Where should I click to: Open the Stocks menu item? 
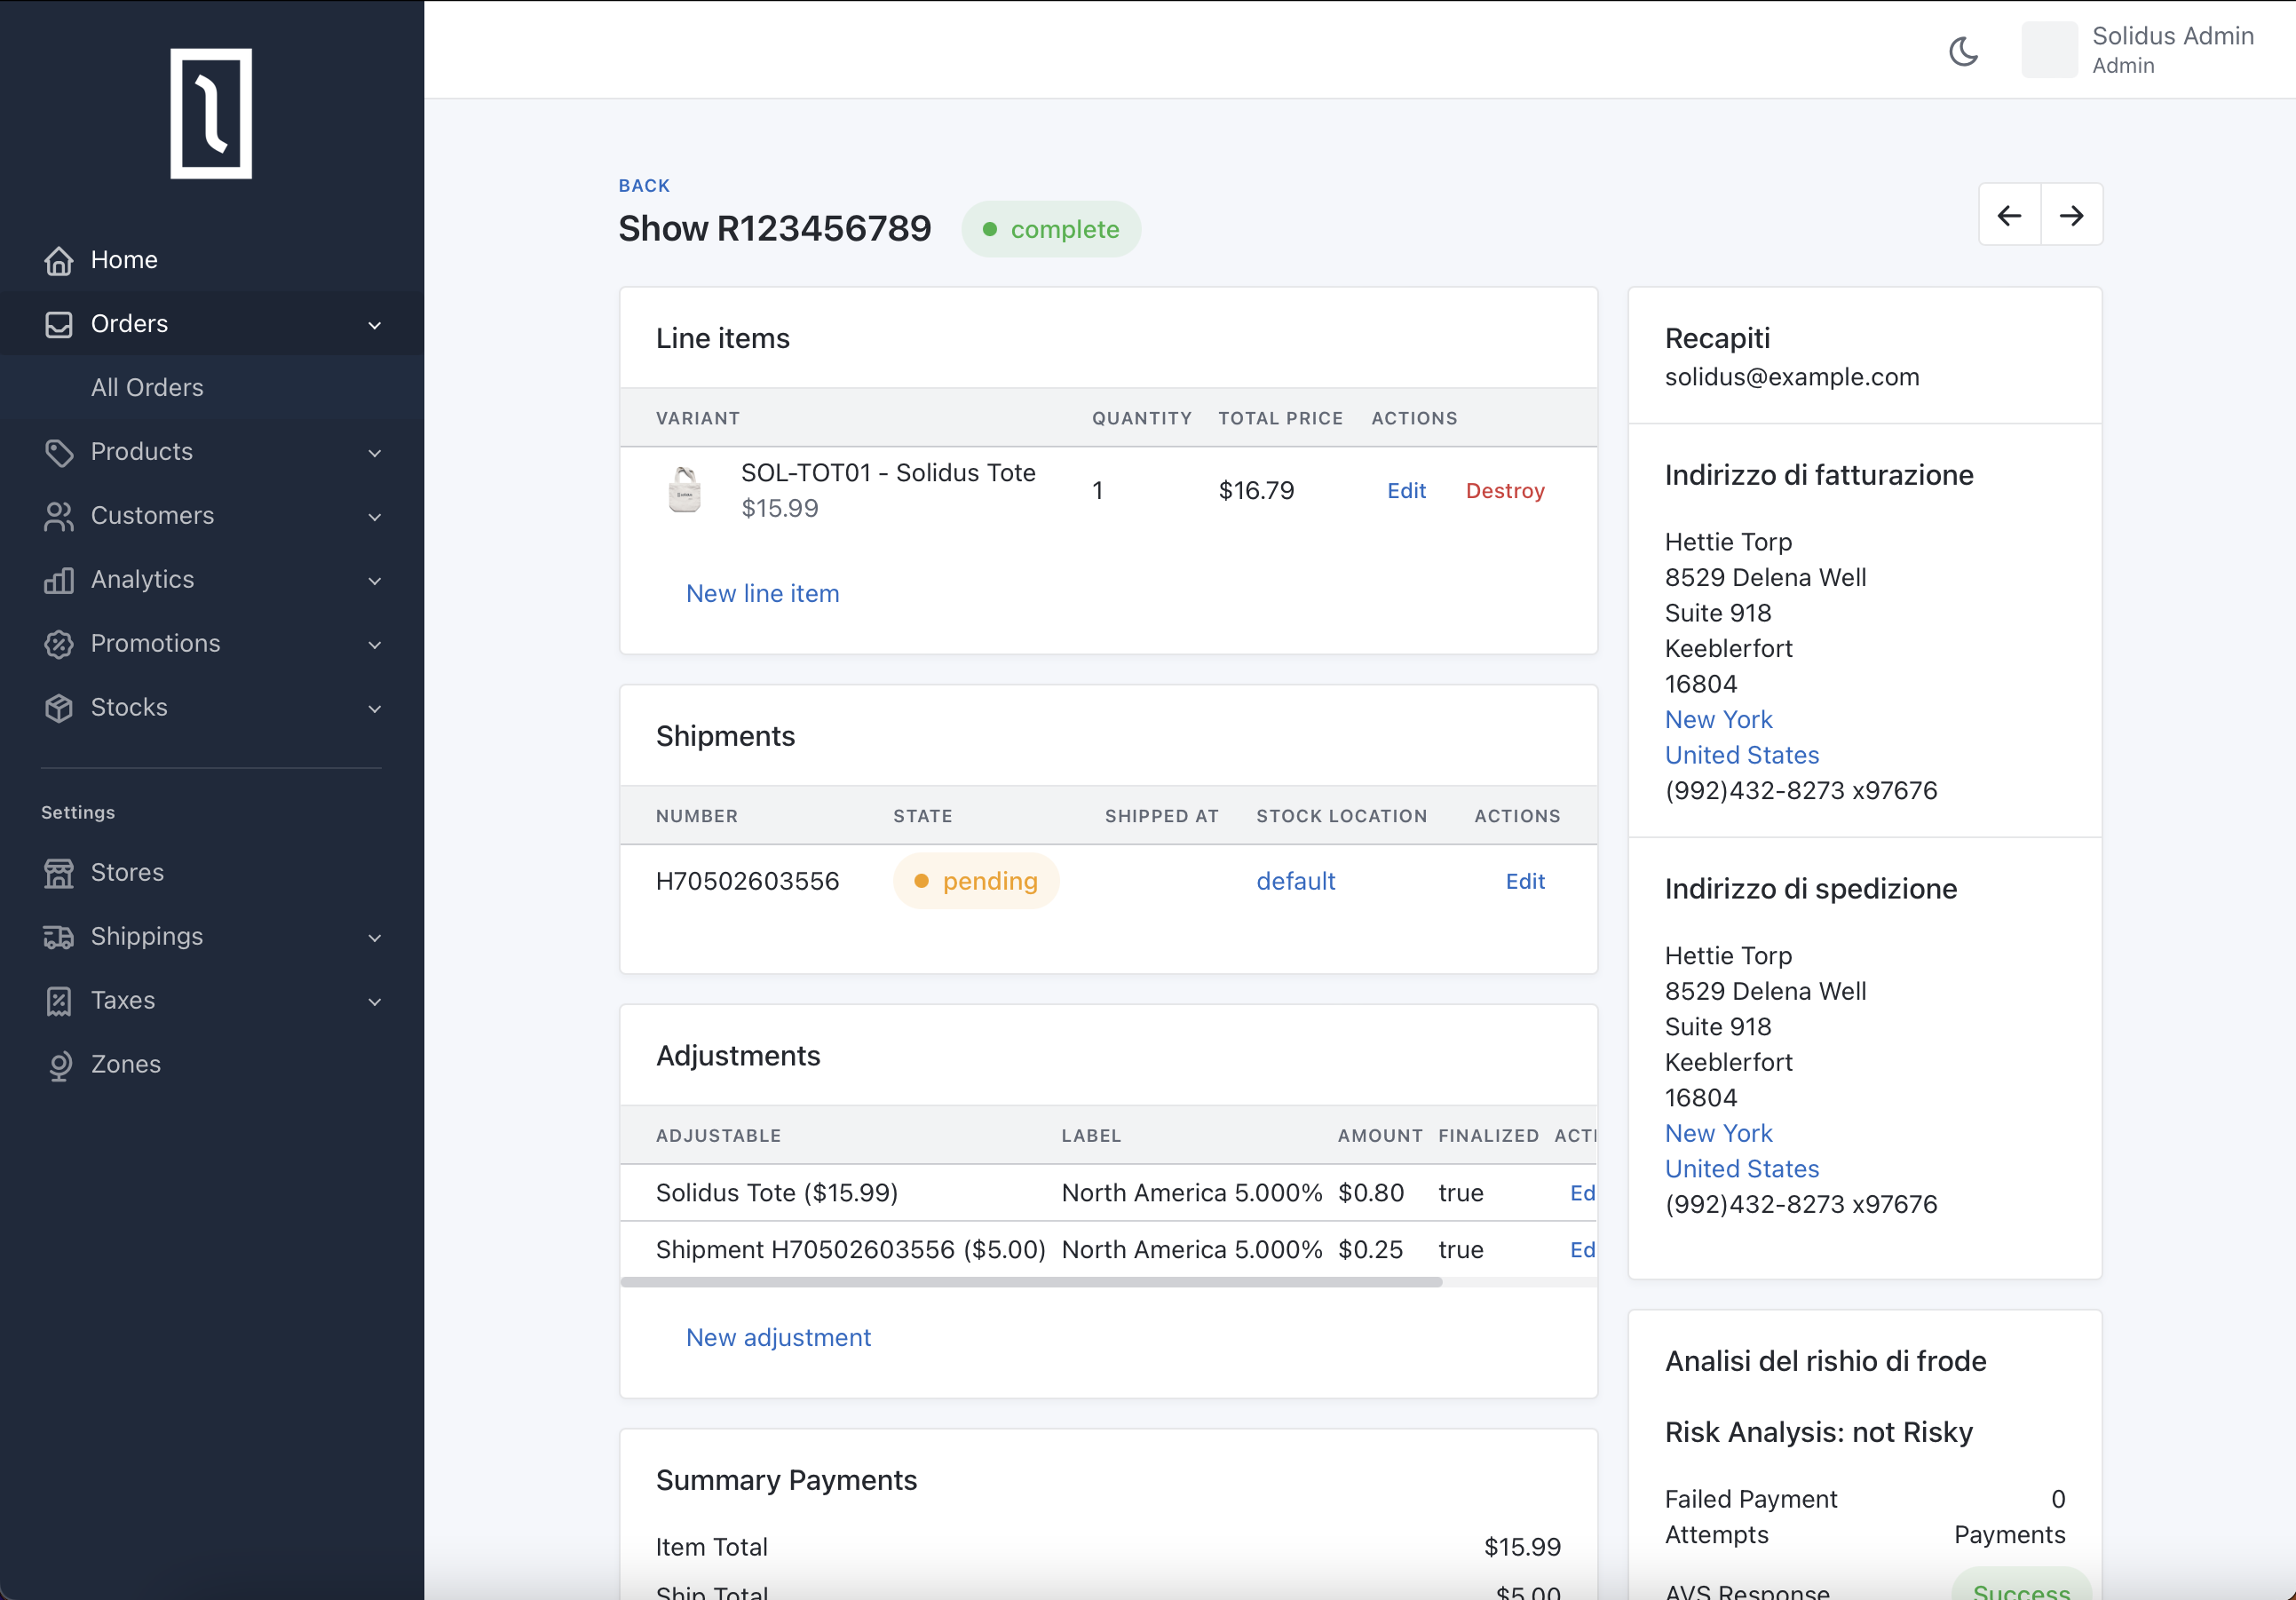[129, 708]
